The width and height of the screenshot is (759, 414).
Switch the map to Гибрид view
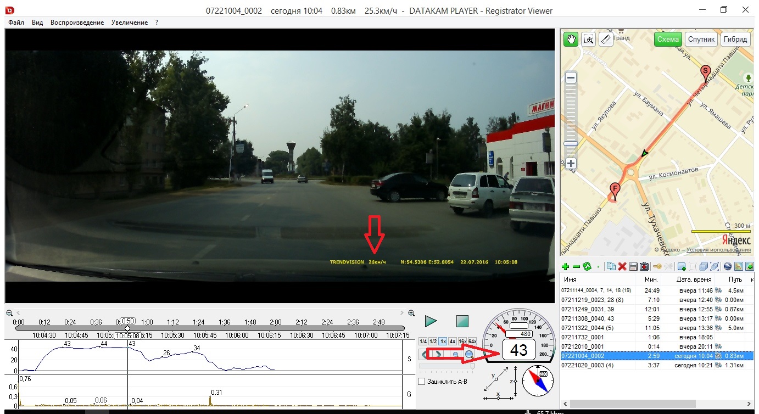coord(735,40)
